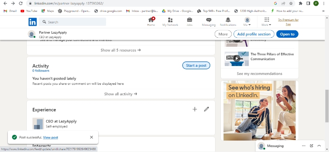Click the CEO at LazyApply company logo
The height and width of the screenshot is (152, 329).
click(x=38, y=123)
